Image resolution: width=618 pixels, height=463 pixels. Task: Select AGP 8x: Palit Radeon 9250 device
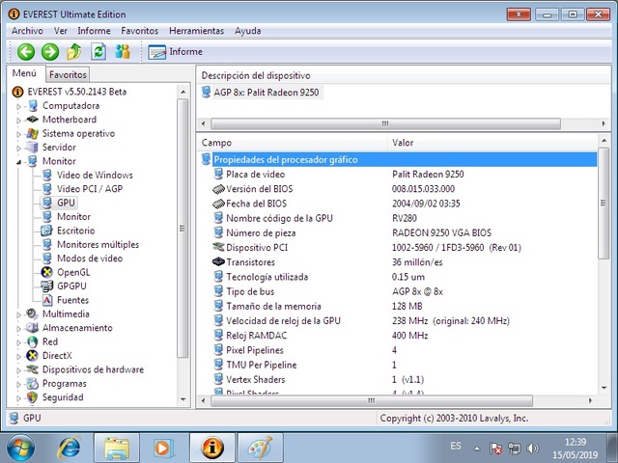[267, 93]
